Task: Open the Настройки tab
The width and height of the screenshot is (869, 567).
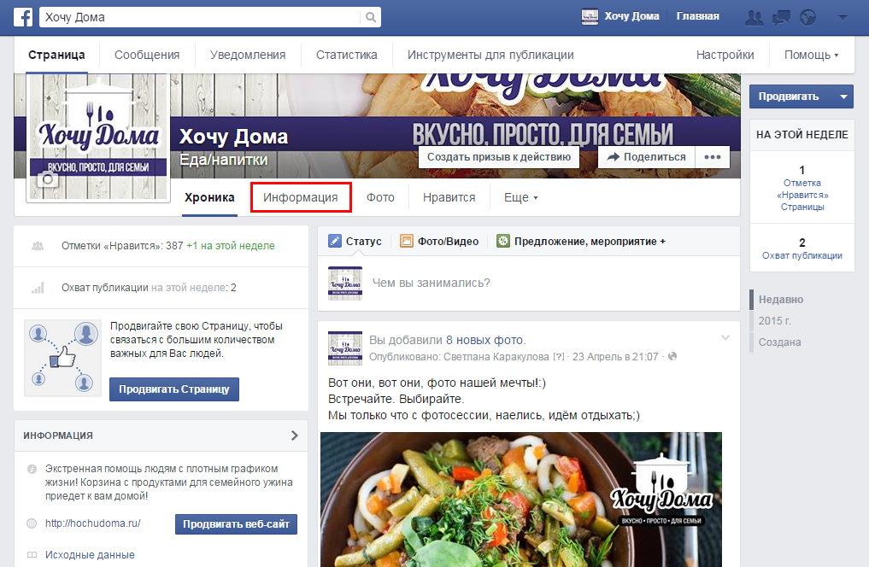Action: (725, 55)
